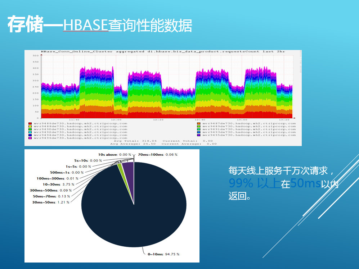Click the yellow svr9488de730 legend swatch
Screen dimensions: 359x269
[30, 127]
